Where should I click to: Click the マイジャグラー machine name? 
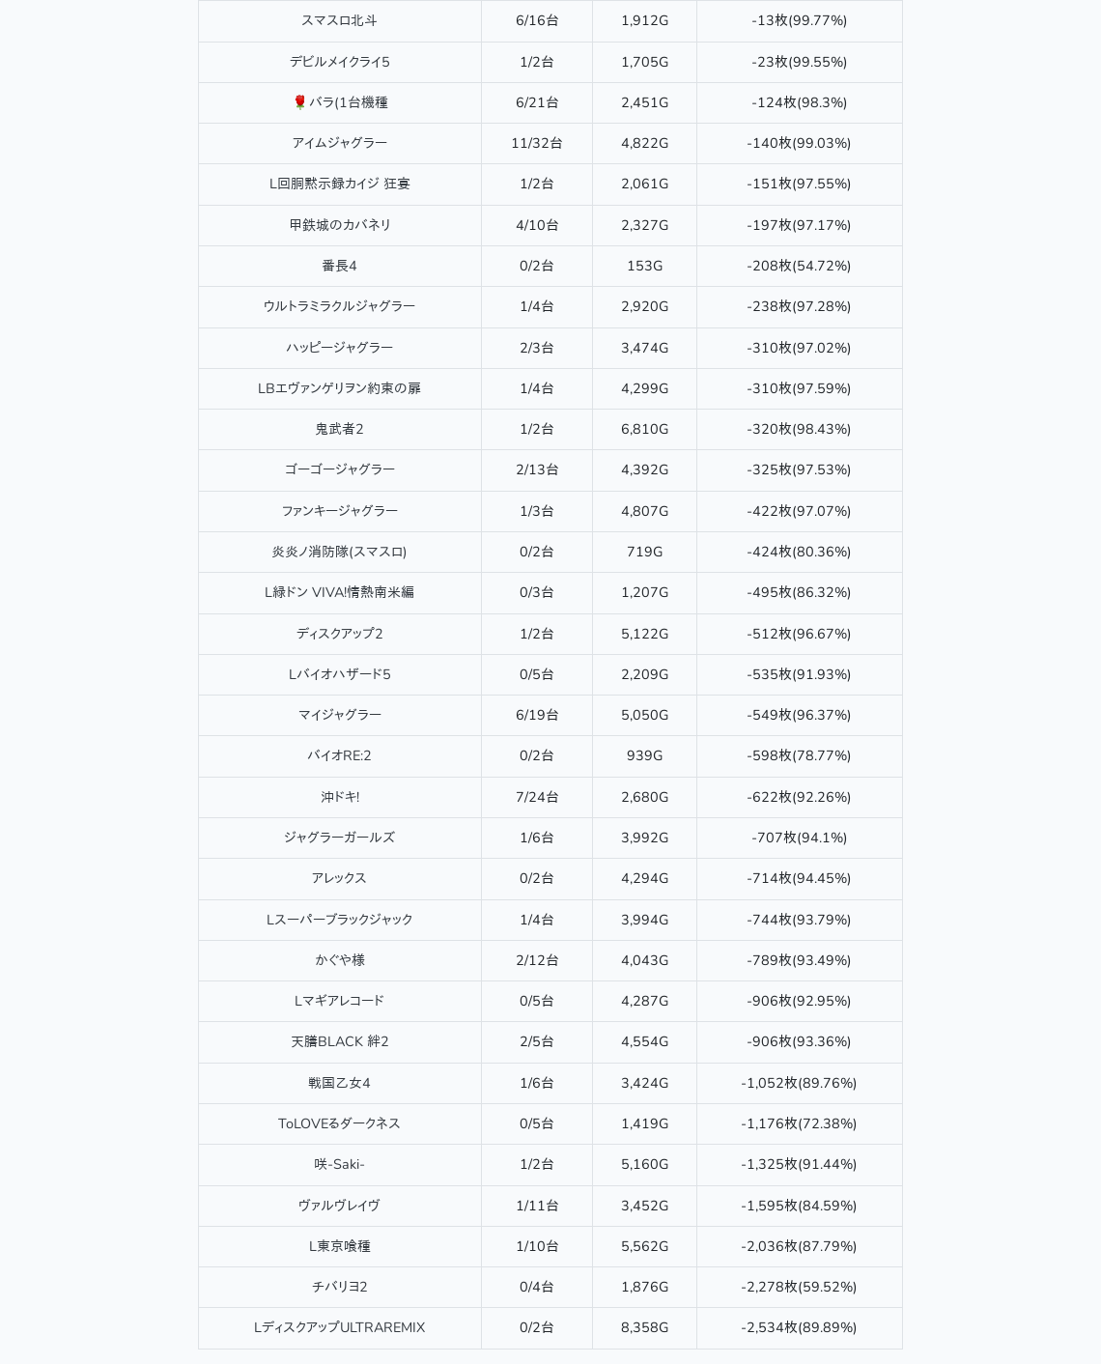(339, 715)
